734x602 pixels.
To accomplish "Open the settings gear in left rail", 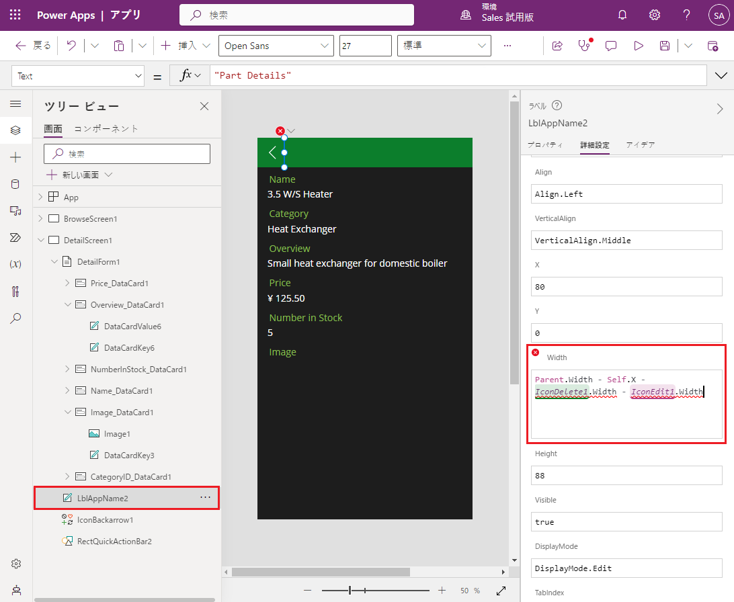I will coord(16,564).
